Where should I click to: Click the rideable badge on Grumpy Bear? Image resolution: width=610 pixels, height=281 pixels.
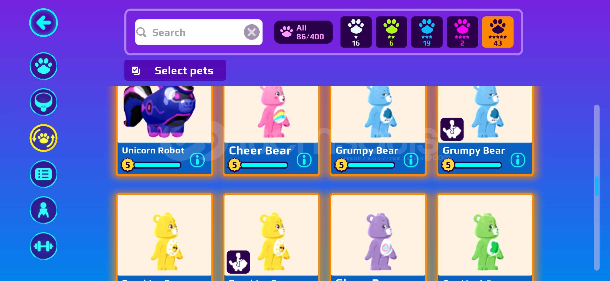(x=452, y=129)
